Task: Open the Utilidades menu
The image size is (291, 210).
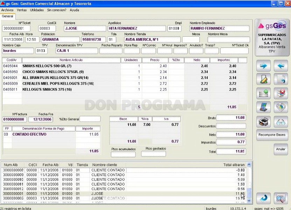Action: (x=37, y=10)
